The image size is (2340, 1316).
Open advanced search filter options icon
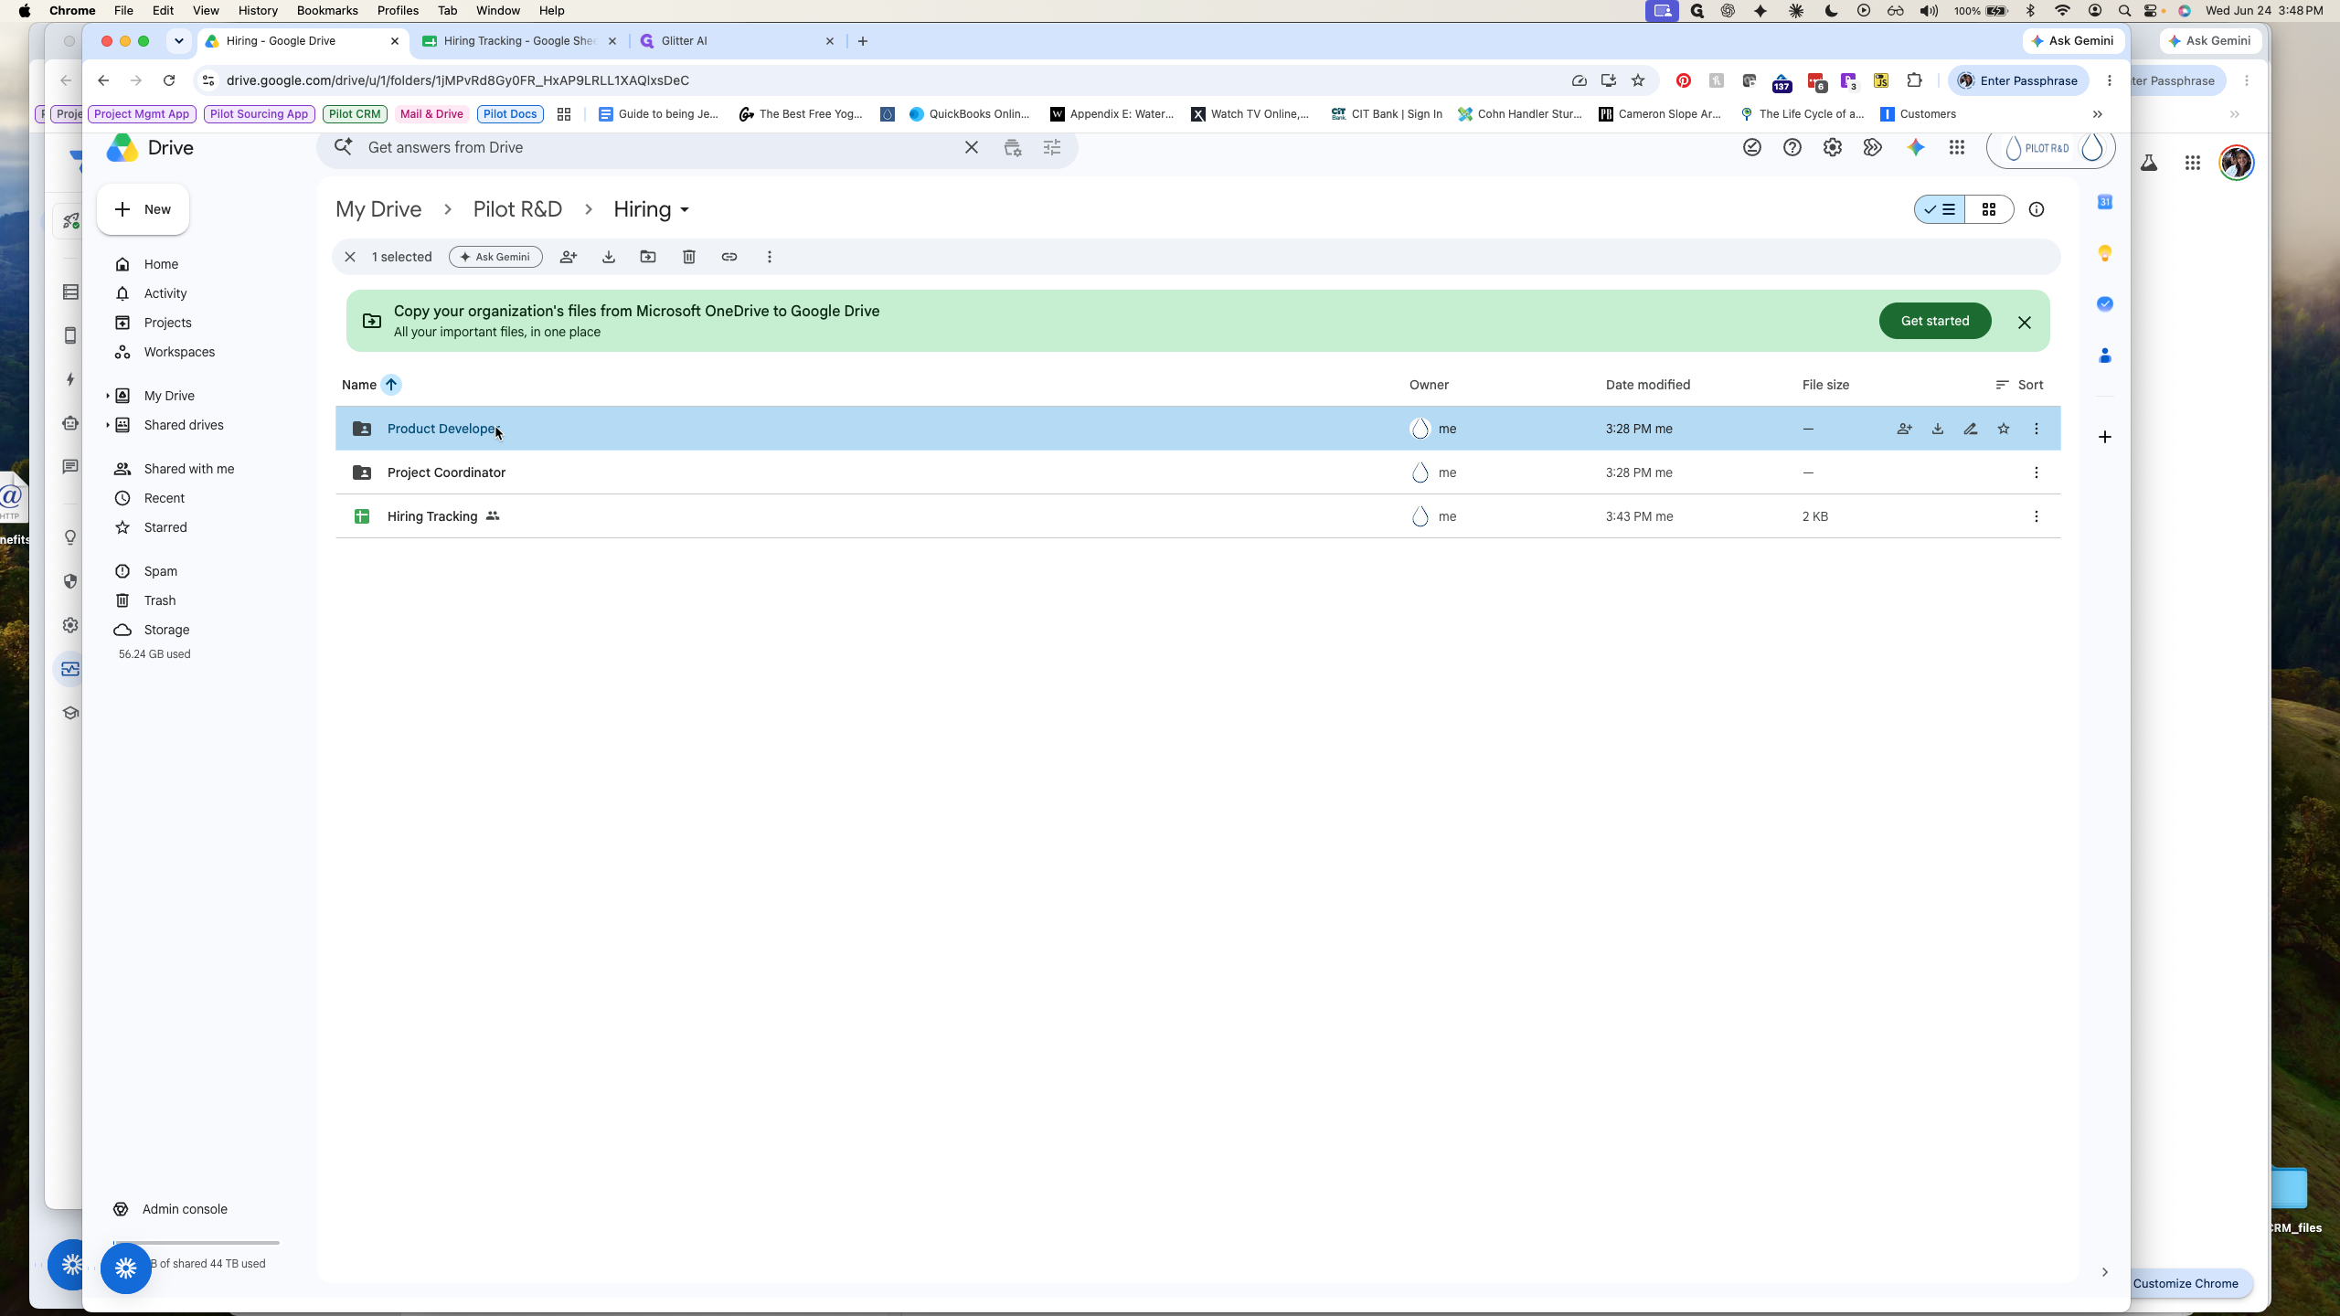[x=1052, y=147]
